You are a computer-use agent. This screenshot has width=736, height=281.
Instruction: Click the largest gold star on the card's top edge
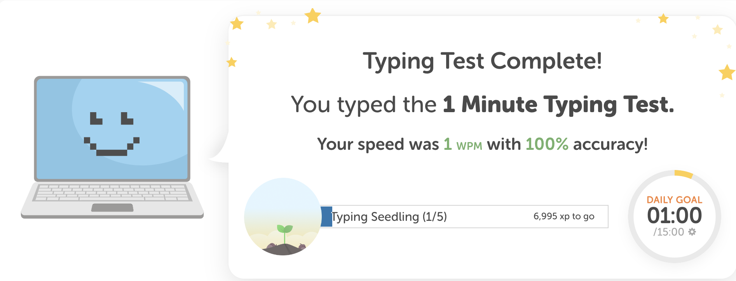[x=312, y=16]
